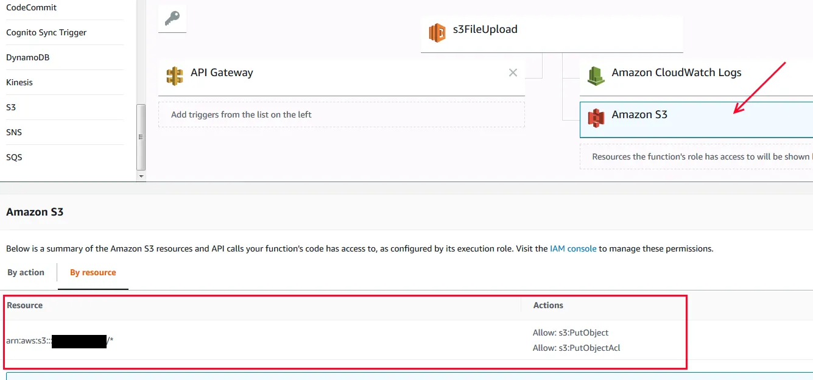Open the IAM console link
813x380 pixels.
tap(572, 248)
